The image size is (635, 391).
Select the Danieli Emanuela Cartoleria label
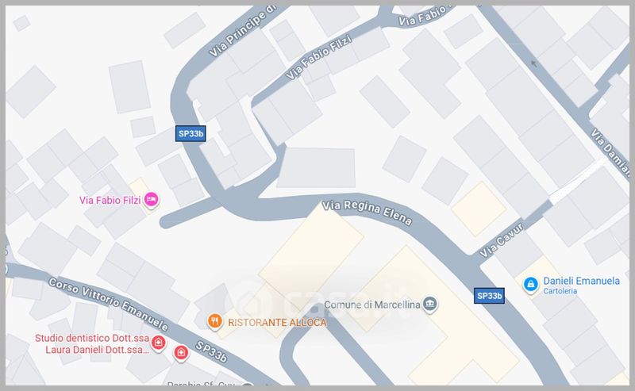pyautogui.click(x=581, y=286)
